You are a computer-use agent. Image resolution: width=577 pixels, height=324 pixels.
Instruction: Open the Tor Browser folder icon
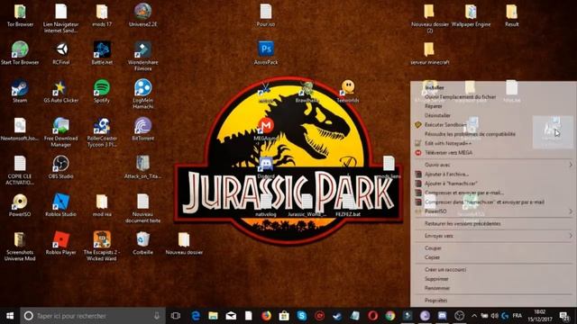pyautogui.click(x=20, y=15)
